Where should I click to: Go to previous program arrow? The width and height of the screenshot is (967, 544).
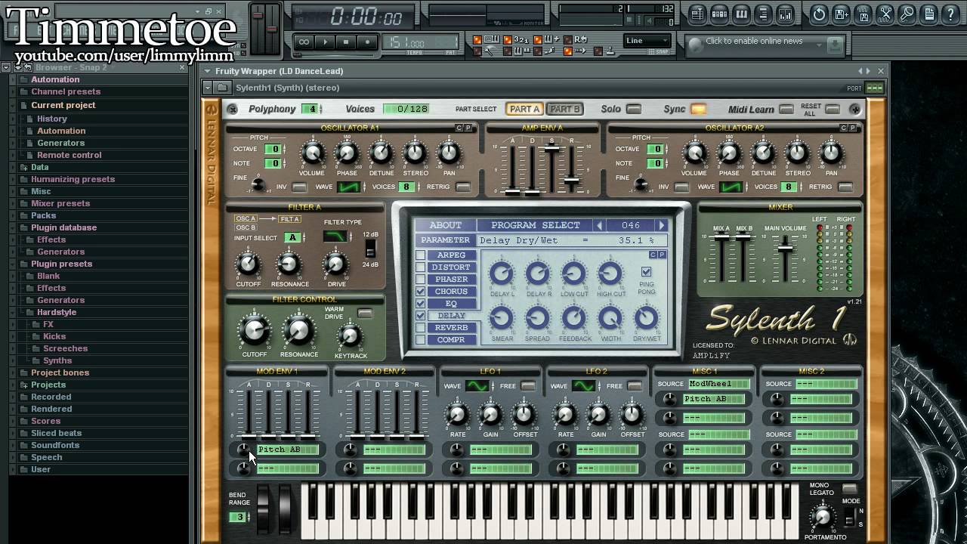tap(599, 225)
